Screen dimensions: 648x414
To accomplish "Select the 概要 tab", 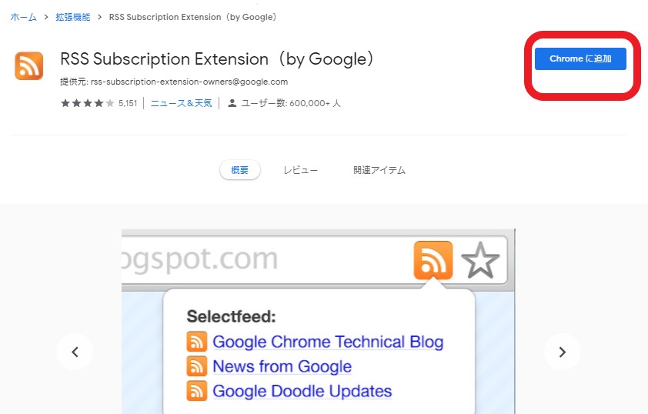I will point(240,170).
